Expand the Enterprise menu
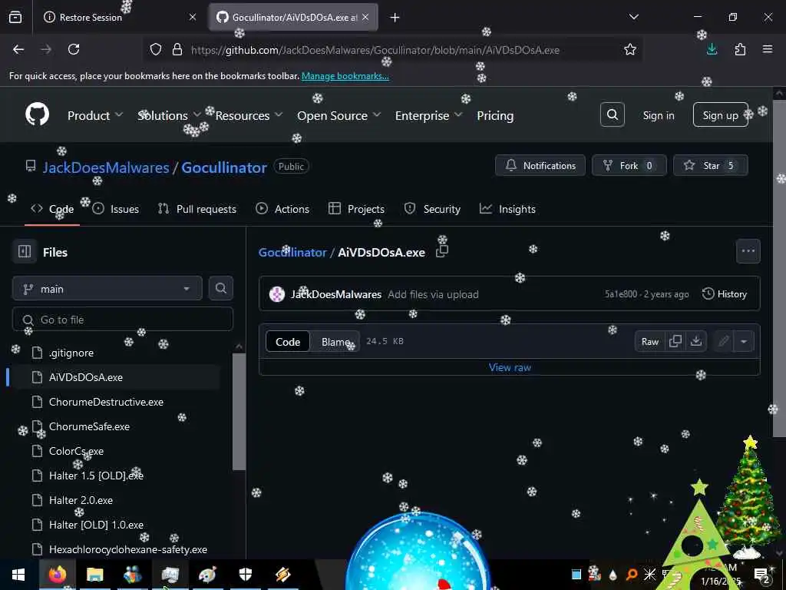The width and height of the screenshot is (786, 590). (x=428, y=115)
